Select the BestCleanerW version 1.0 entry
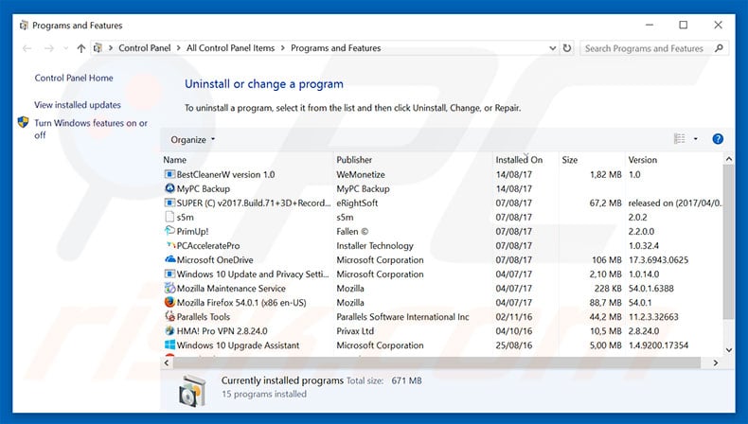The image size is (748, 424). tap(225, 174)
